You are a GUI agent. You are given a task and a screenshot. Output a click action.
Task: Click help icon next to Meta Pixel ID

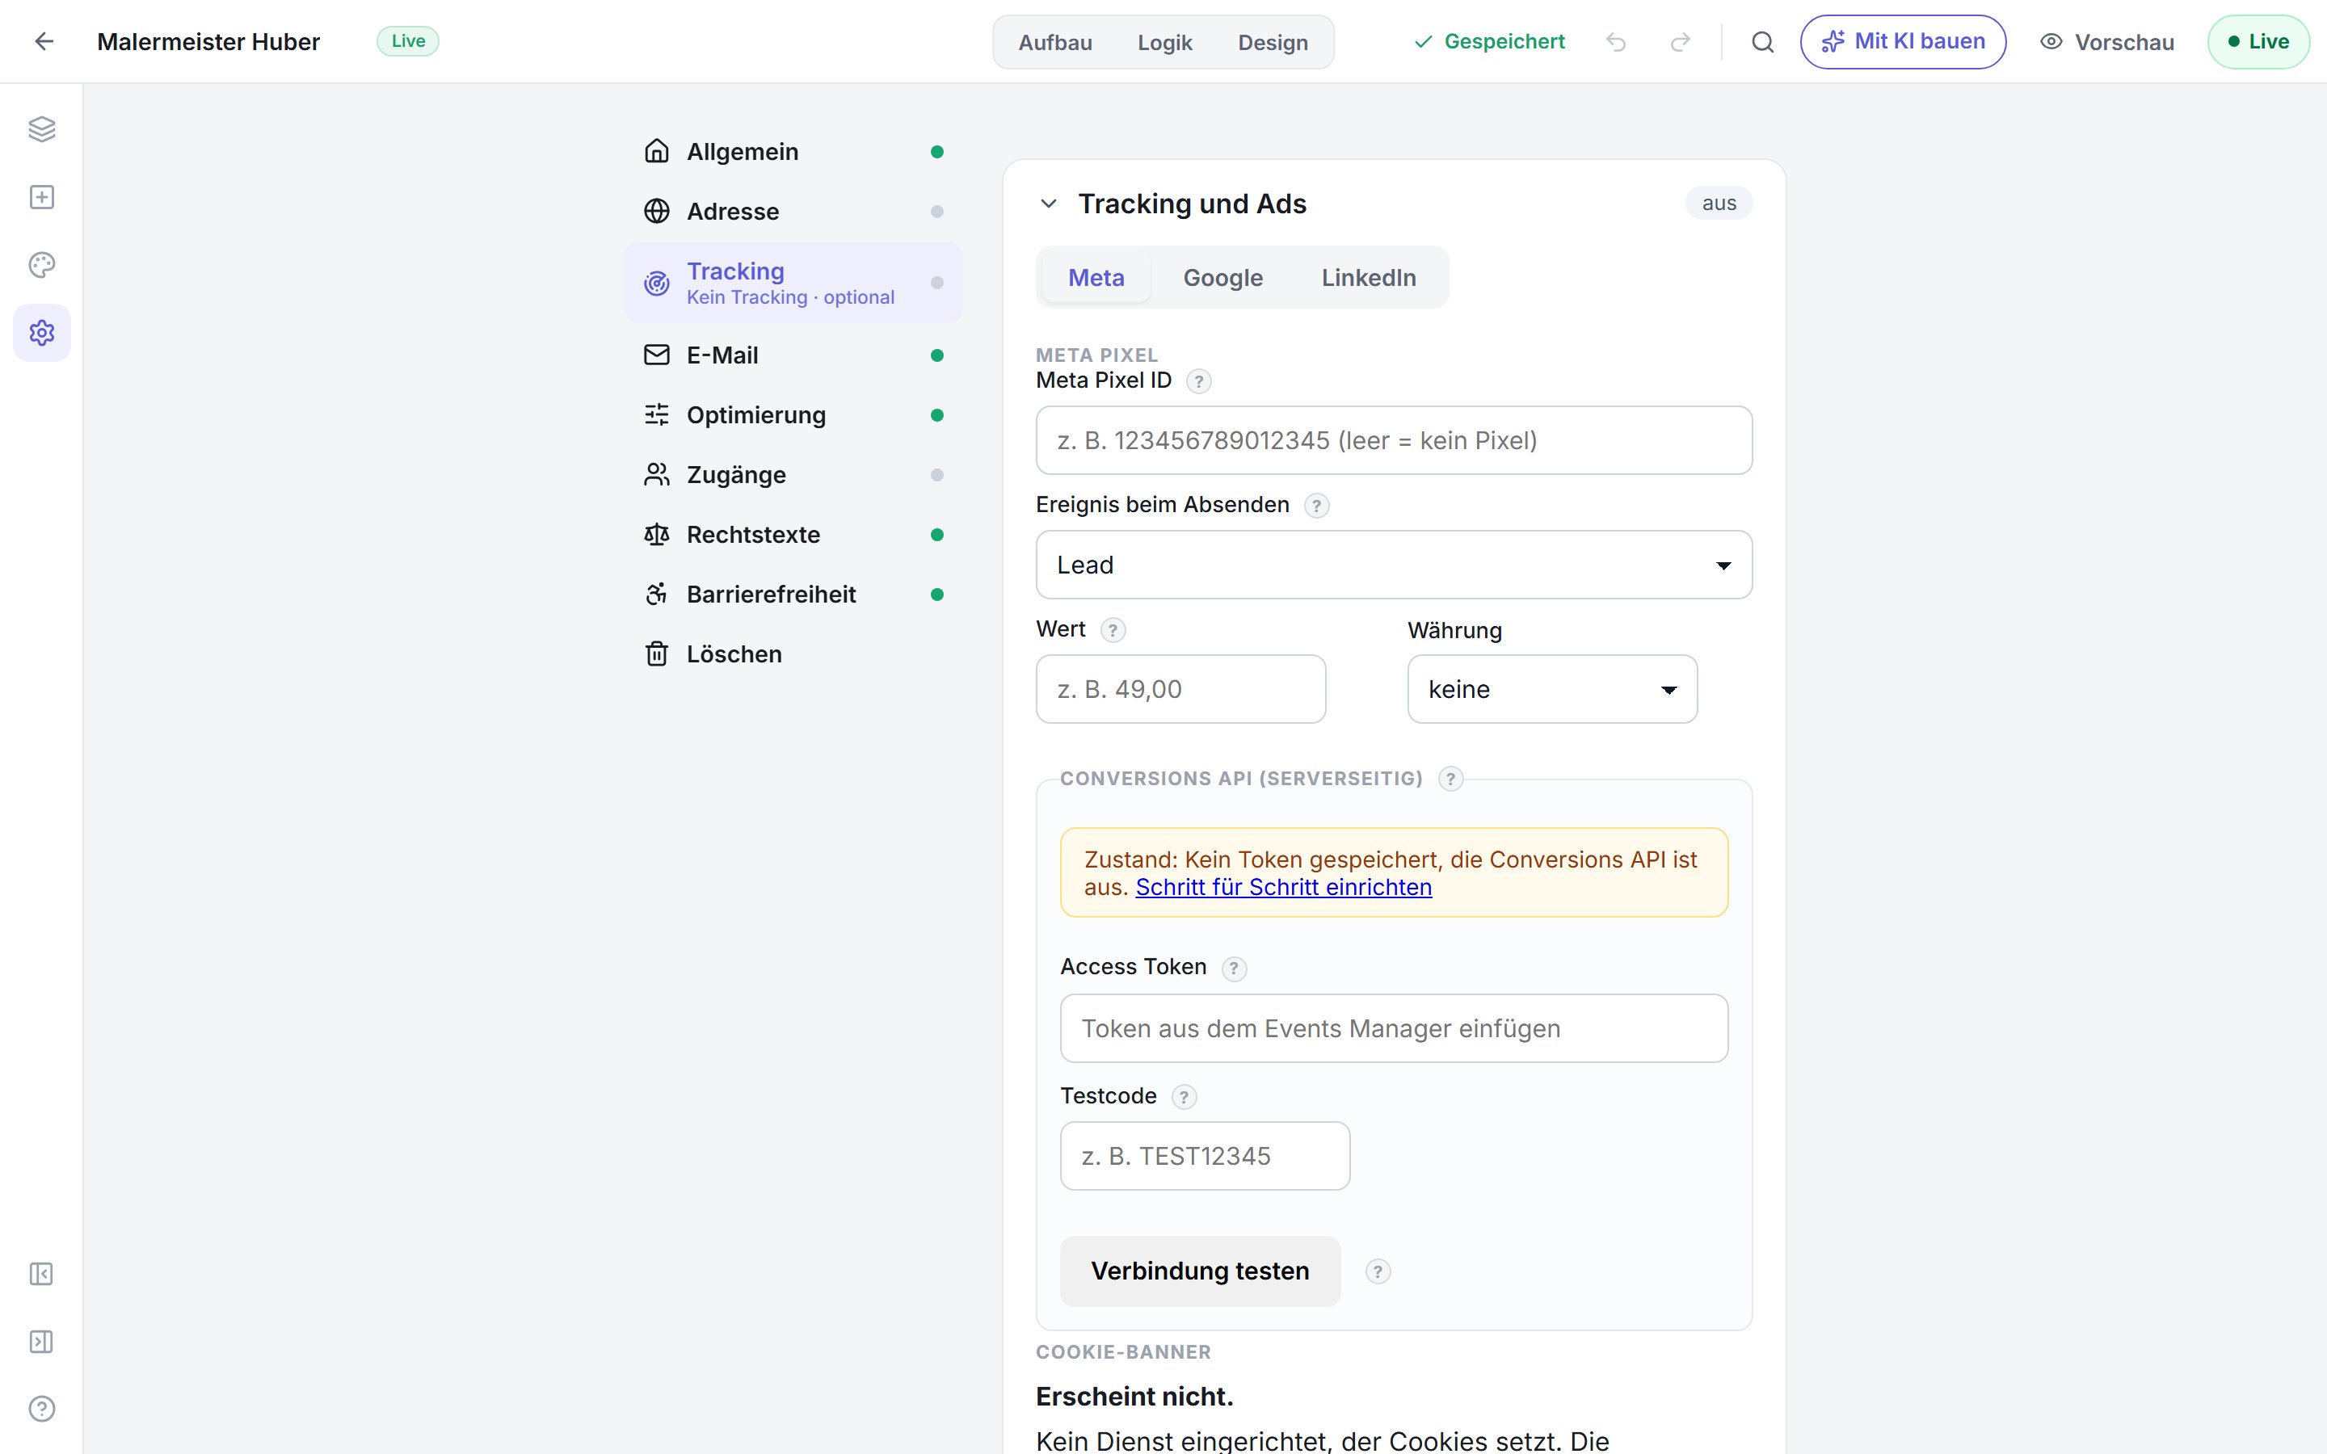coord(1198,382)
